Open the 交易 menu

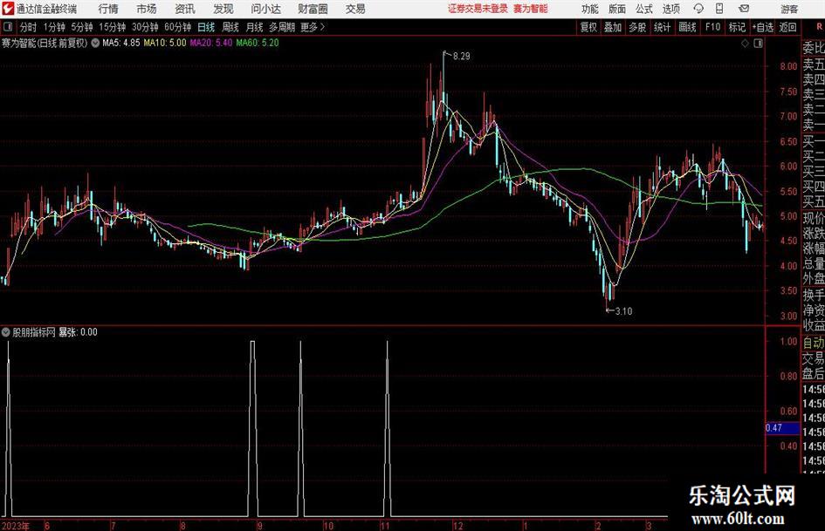point(355,9)
